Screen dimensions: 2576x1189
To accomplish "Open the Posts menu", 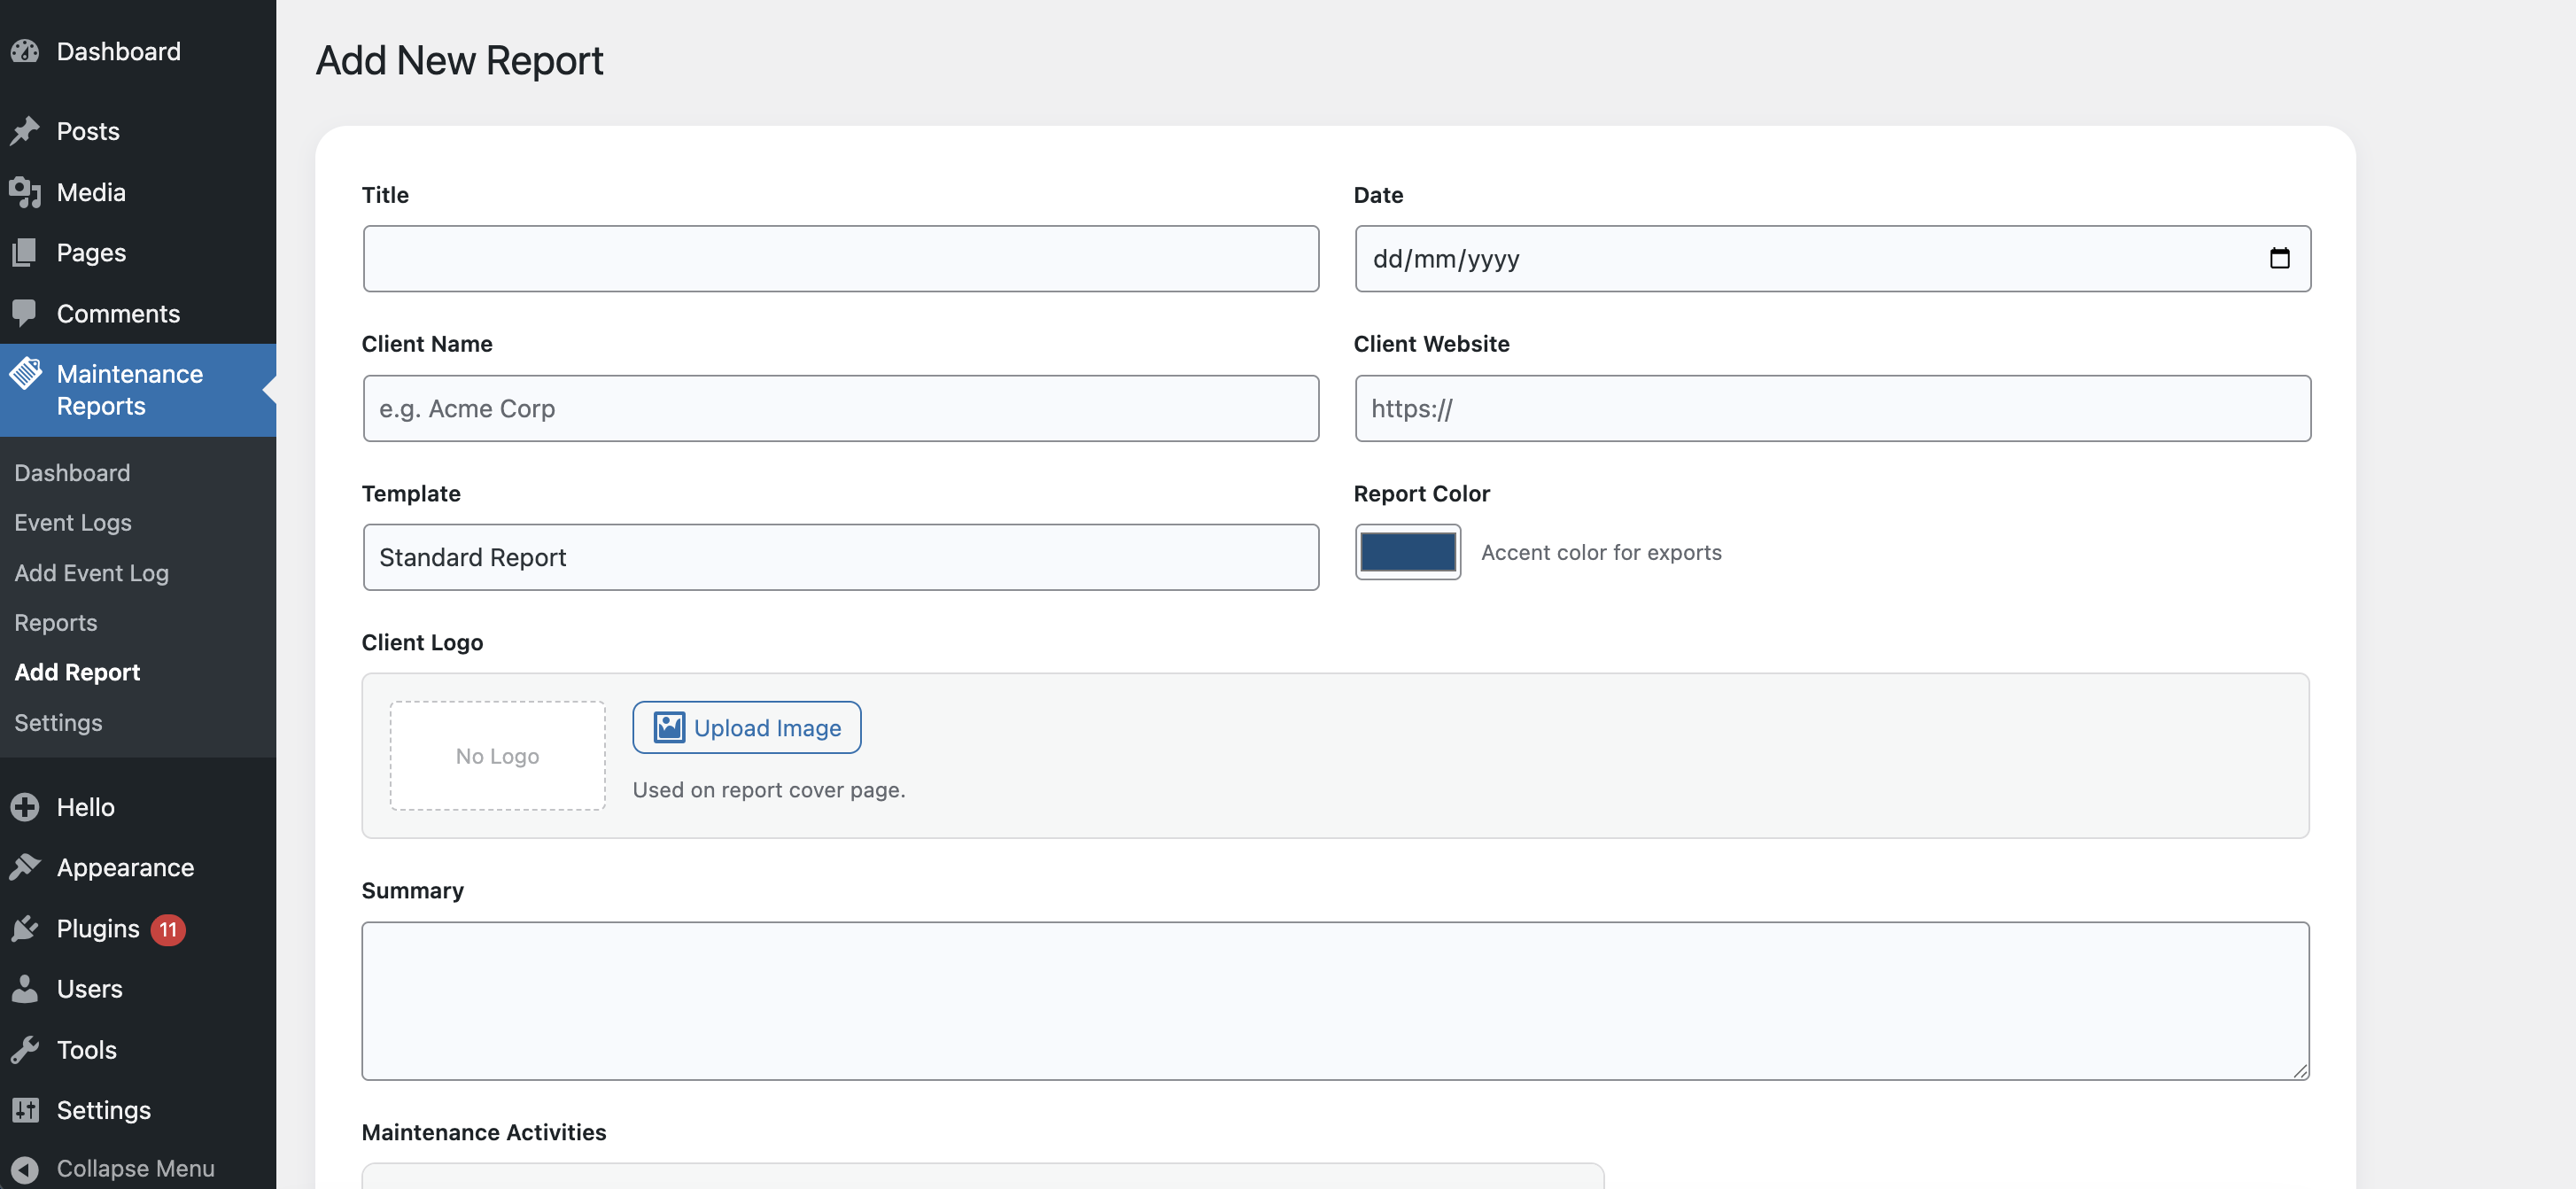I will click(138, 131).
